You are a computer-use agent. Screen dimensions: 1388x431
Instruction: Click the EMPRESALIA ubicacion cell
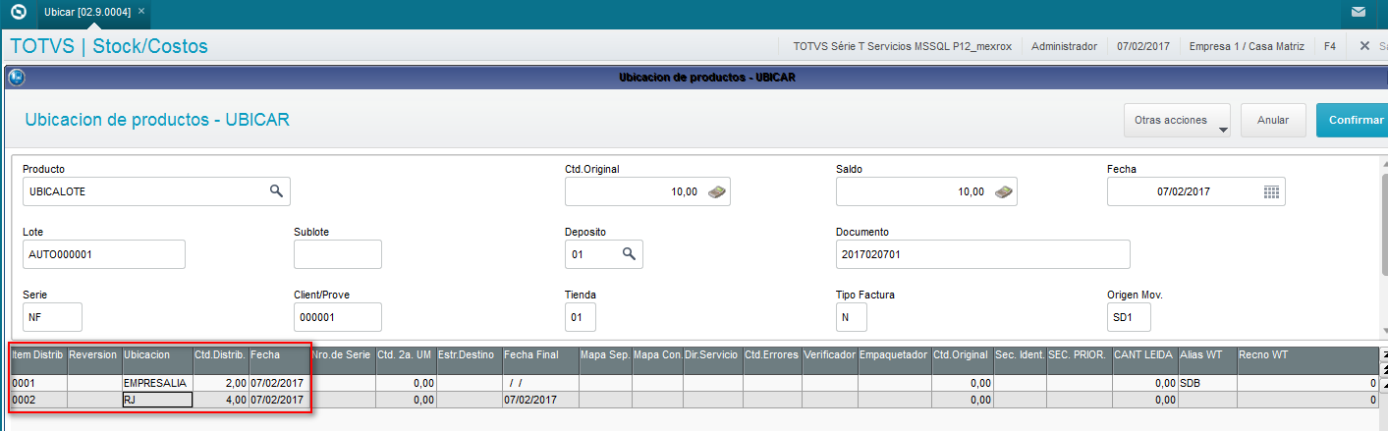pyautogui.click(x=157, y=382)
